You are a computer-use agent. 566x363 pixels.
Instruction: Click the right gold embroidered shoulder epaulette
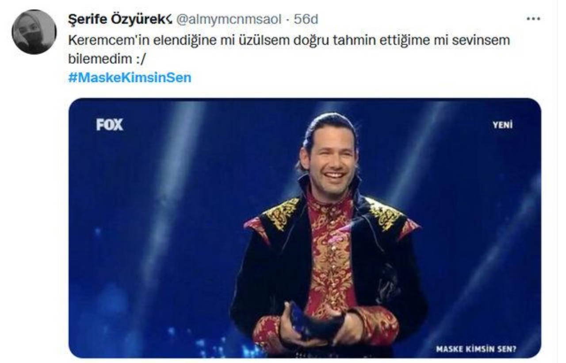point(386,214)
